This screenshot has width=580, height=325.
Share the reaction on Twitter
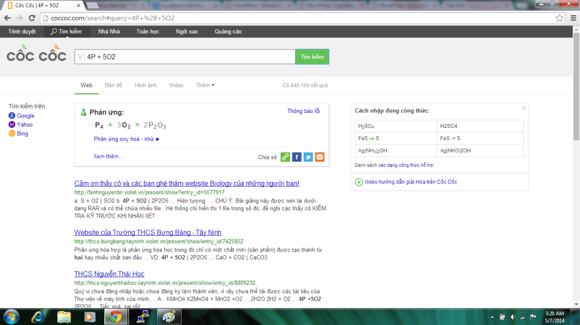tap(308, 157)
